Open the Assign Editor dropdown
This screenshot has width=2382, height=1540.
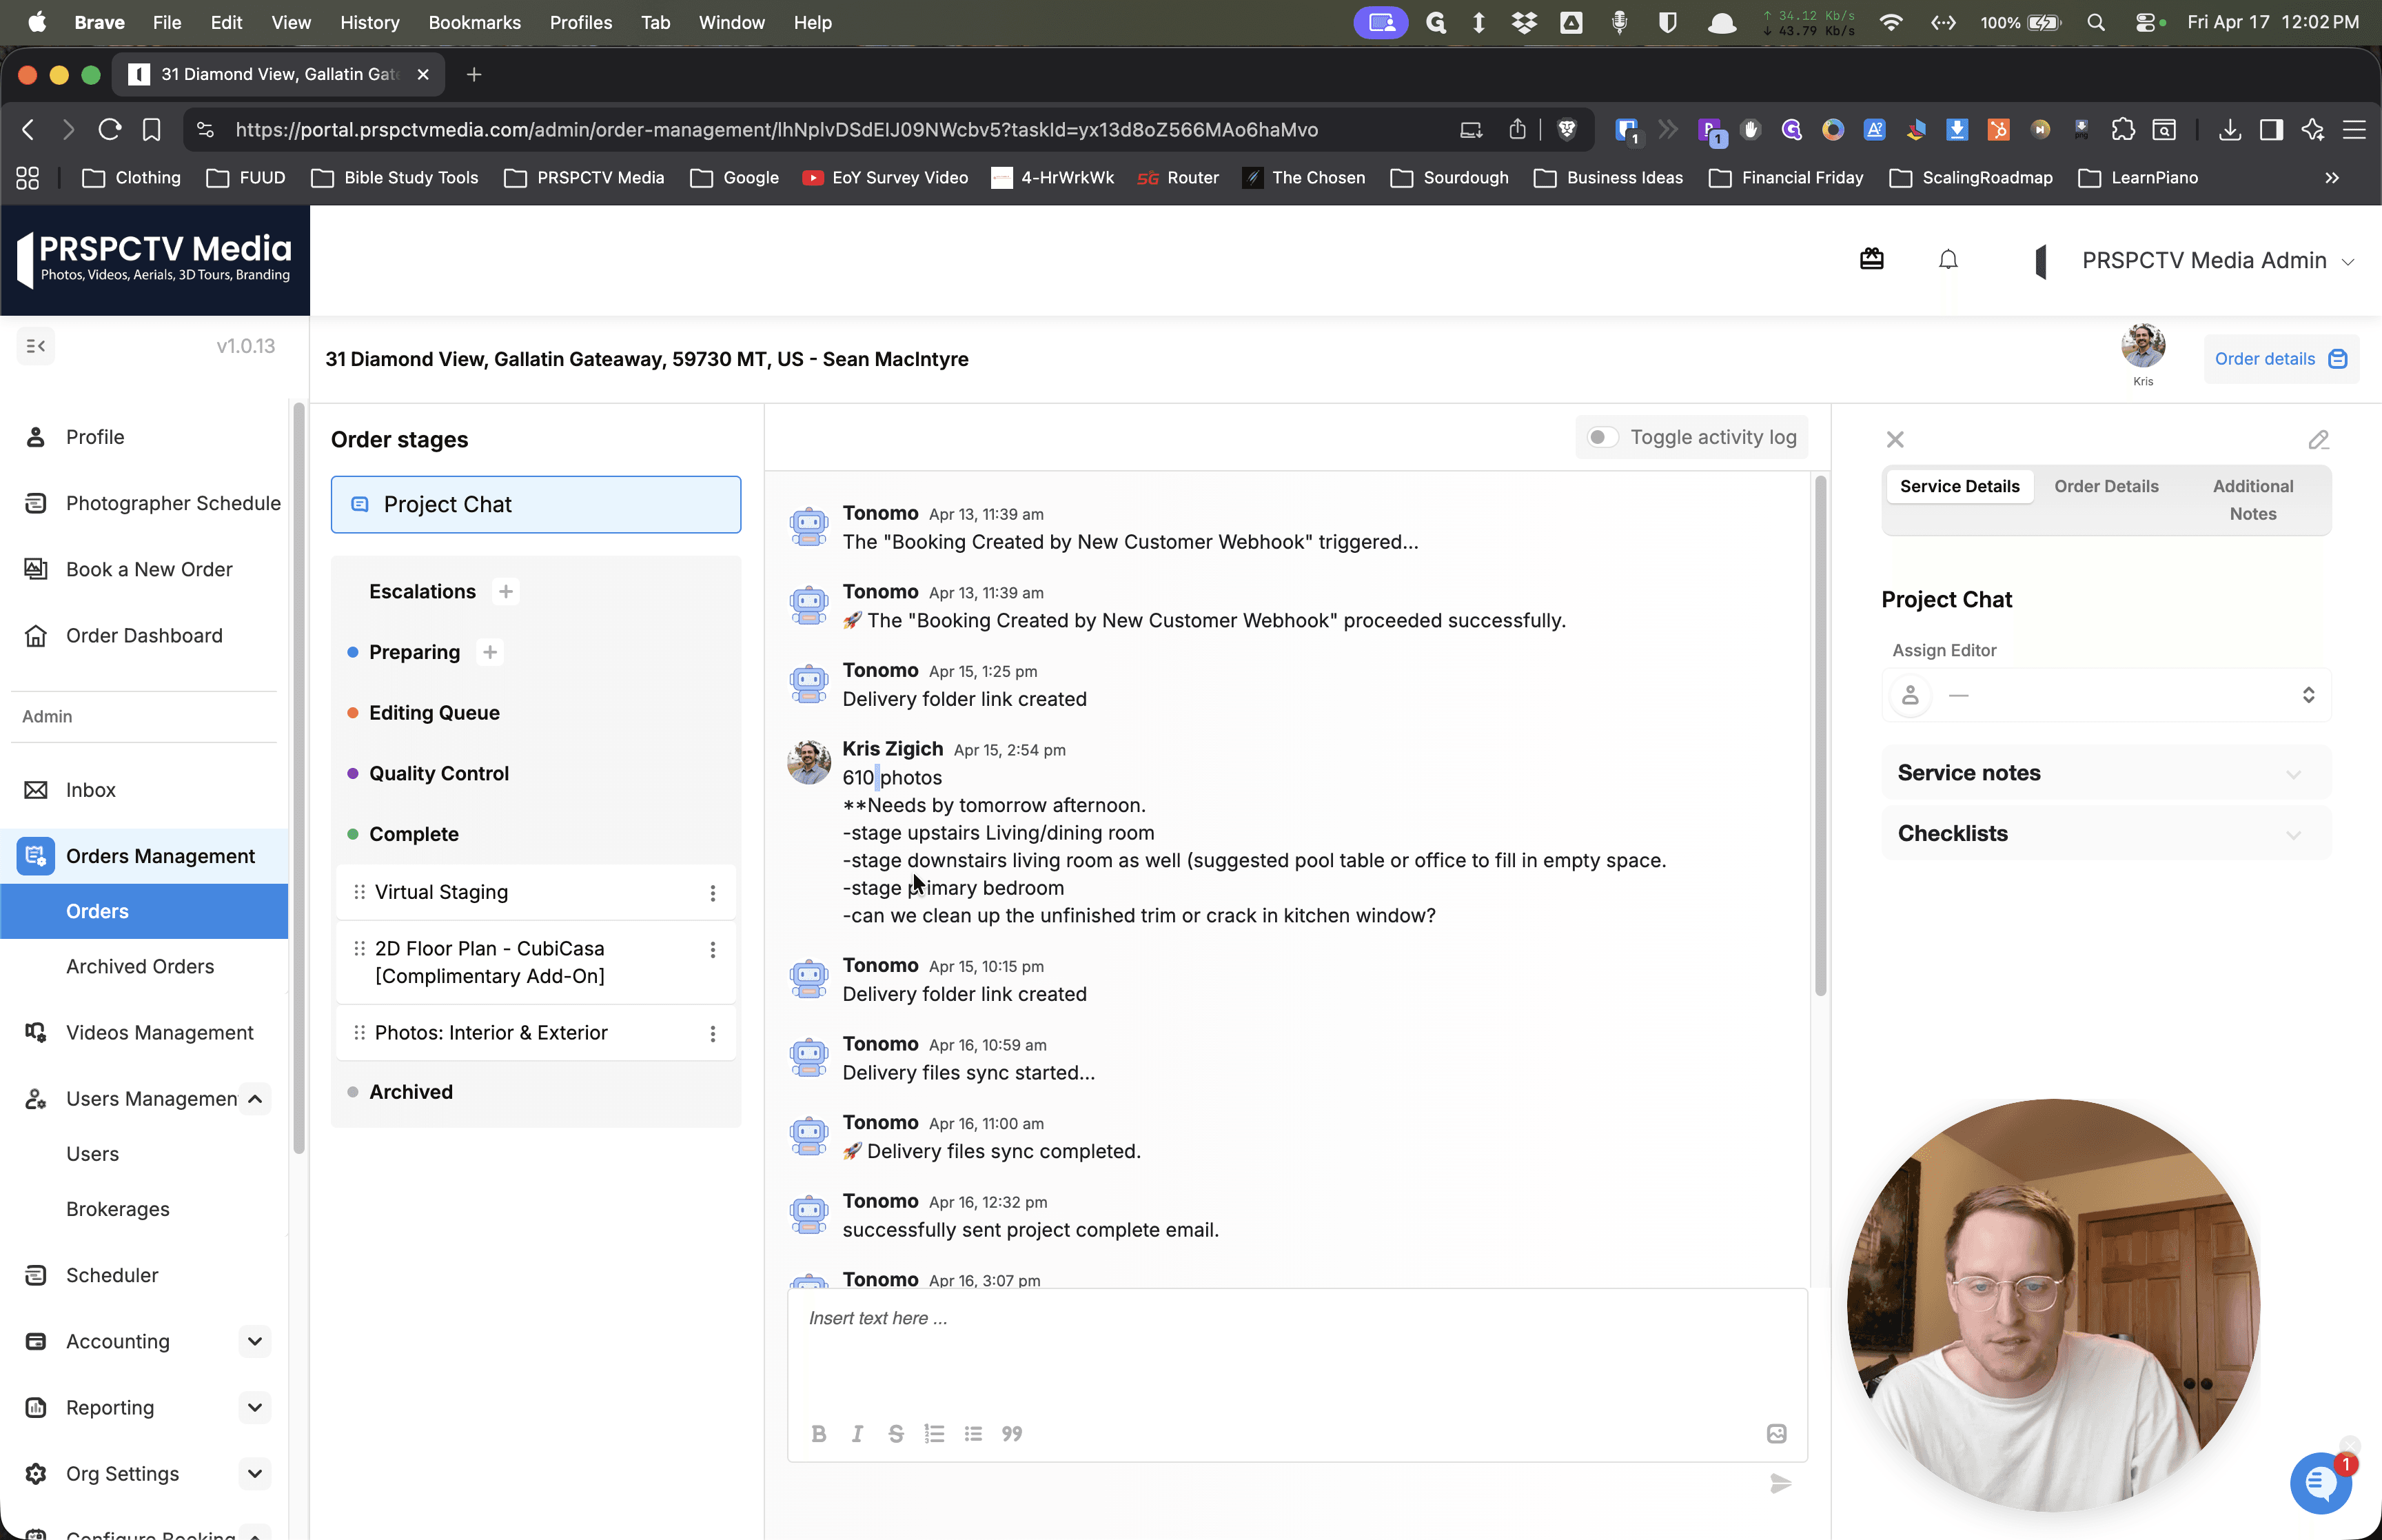pyautogui.click(x=2106, y=695)
